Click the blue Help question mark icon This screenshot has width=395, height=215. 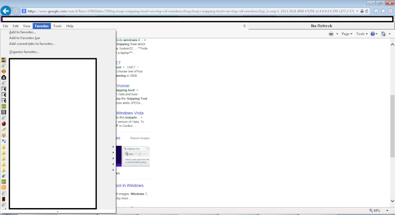pyautogui.click(x=373, y=34)
